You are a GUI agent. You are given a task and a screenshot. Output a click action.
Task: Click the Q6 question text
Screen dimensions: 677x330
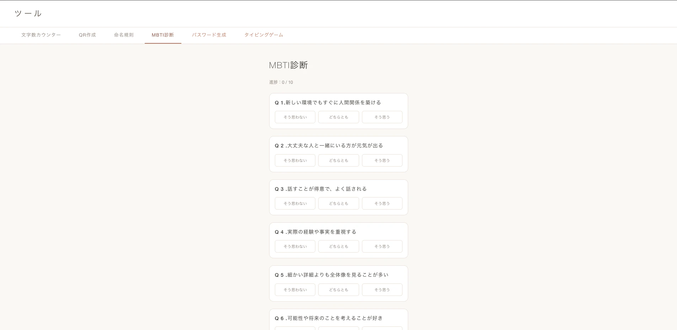329,318
